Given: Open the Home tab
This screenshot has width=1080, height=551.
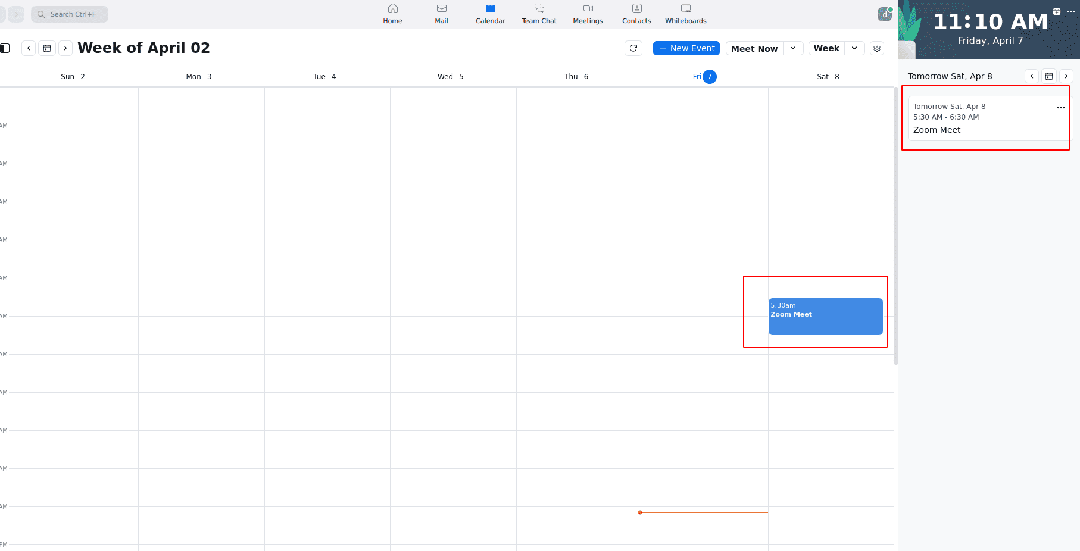Looking at the screenshot, I should tap(392, 14).
